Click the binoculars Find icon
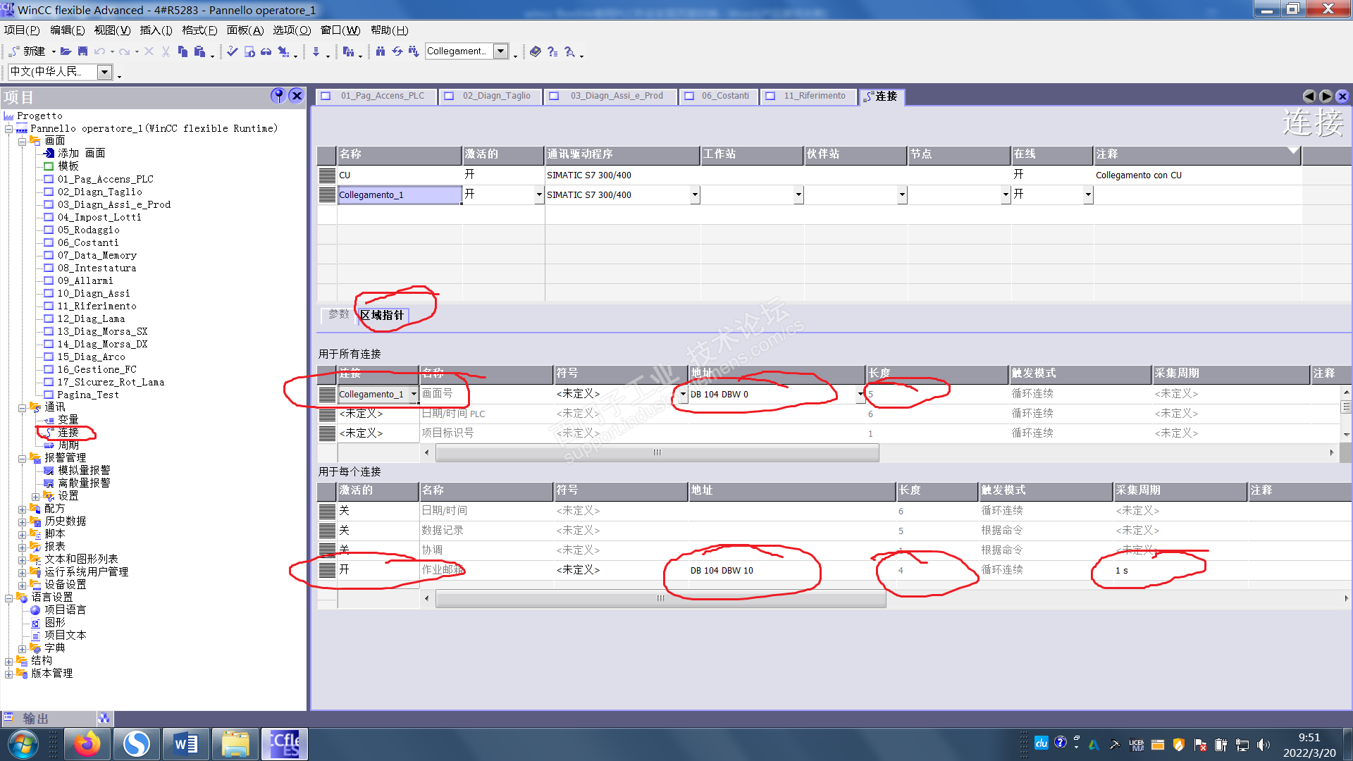 tap(381, 51)
